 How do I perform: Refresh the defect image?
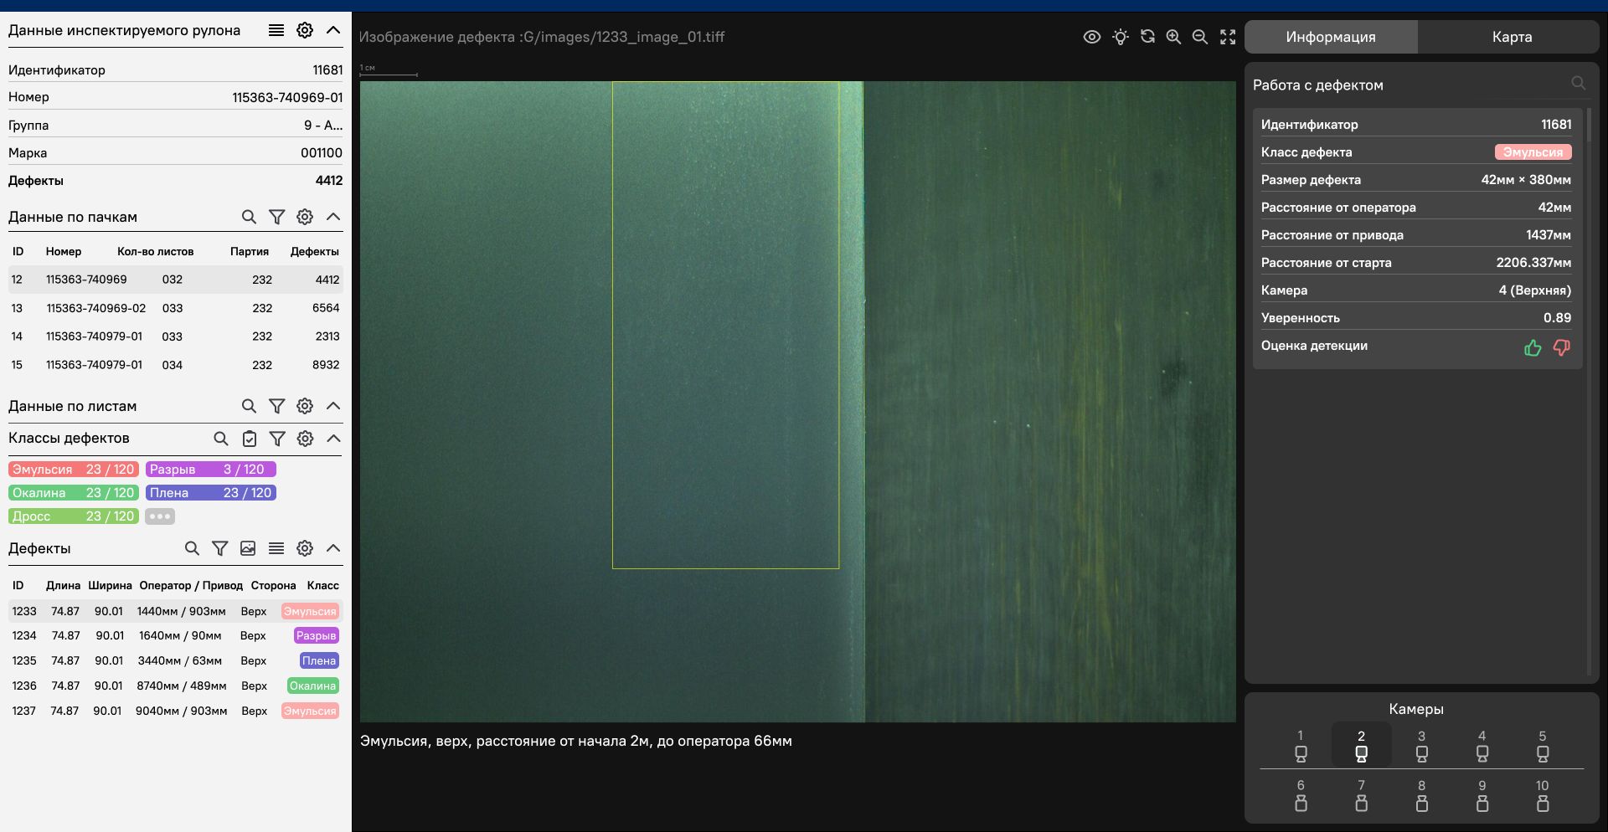click(x=1147, y=37)
